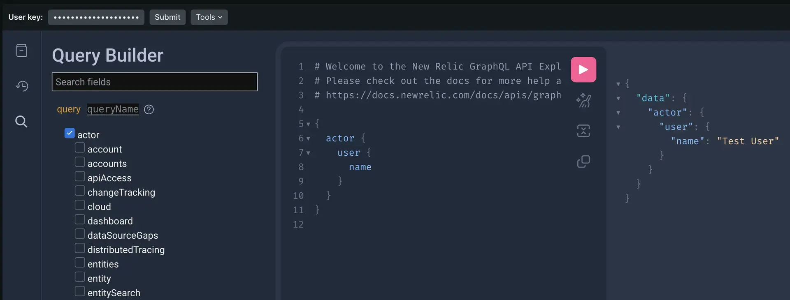Click the Prettify query magic wand icon

coord(583,100)
